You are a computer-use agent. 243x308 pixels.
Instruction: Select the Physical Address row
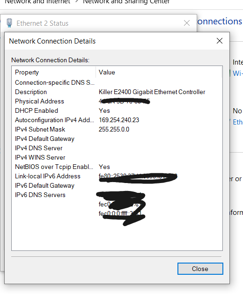[117, 102]
